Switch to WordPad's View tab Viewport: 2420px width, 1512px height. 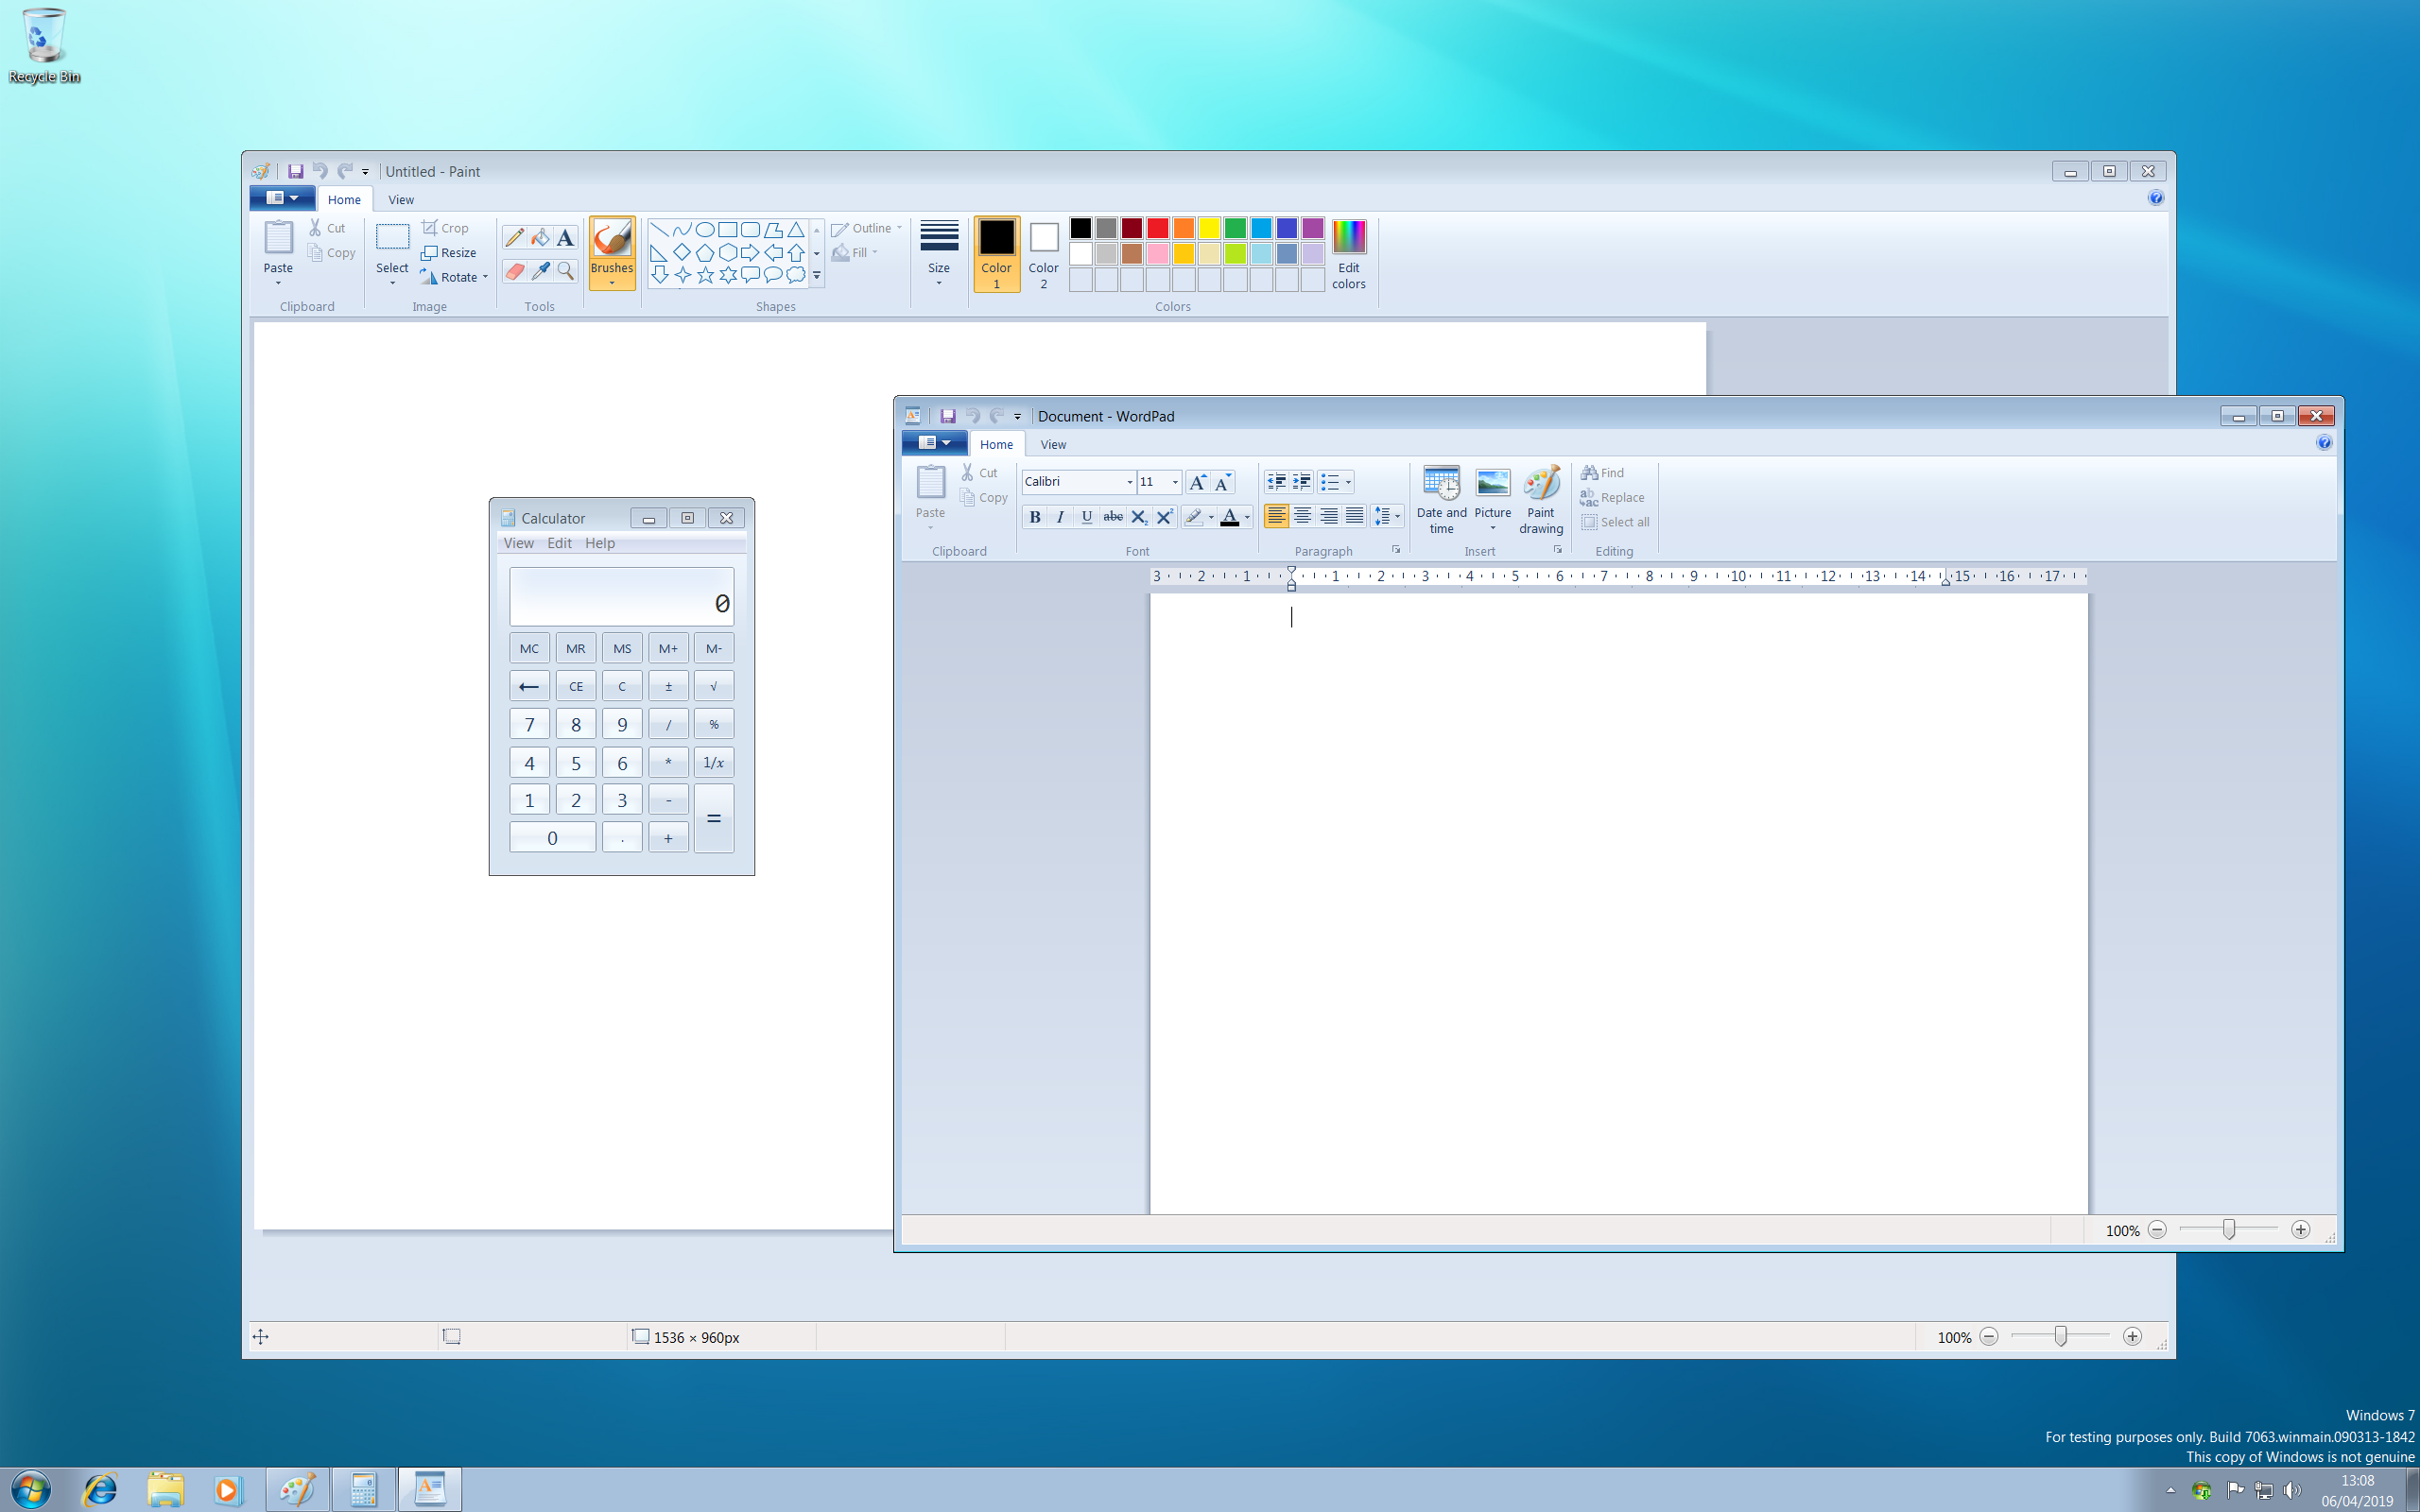tap(1052, 444)
